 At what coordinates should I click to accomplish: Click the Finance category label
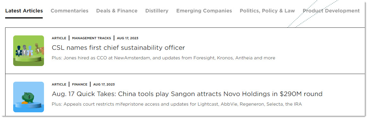[x=80, y=85]
